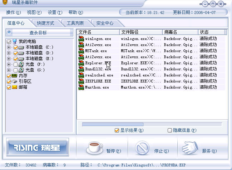Select the local disk C: drive icon
The width and height of the screenshot is (232, 170).
tap(21, 47)
